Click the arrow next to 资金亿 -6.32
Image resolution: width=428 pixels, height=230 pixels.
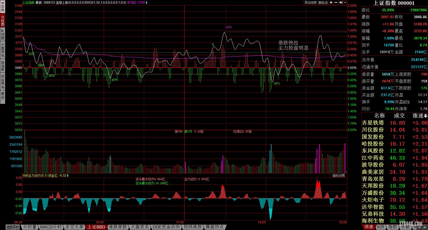tap(68, 176)
